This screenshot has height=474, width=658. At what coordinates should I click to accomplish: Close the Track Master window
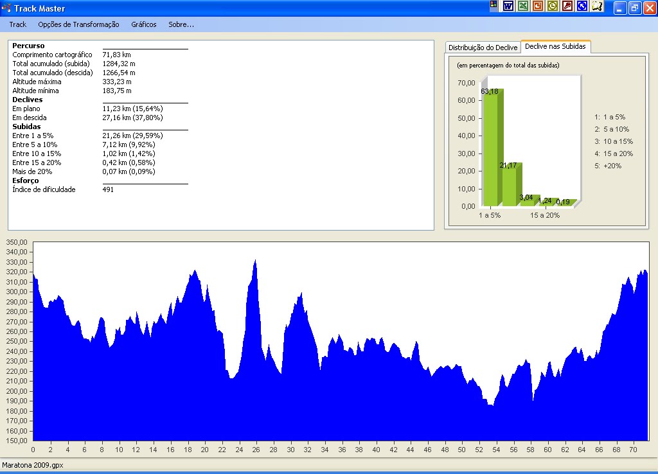(x=650, y=8)
